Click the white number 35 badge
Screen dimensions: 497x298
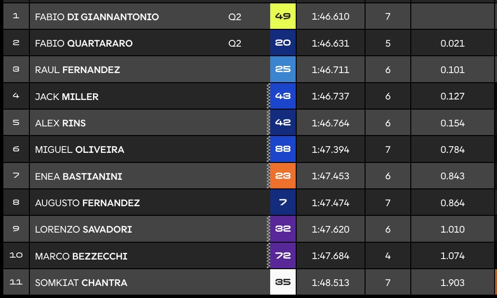(x=283, y=283)
